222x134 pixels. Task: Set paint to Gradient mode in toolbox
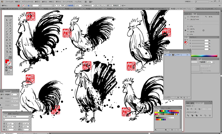[x=9, y=68]
